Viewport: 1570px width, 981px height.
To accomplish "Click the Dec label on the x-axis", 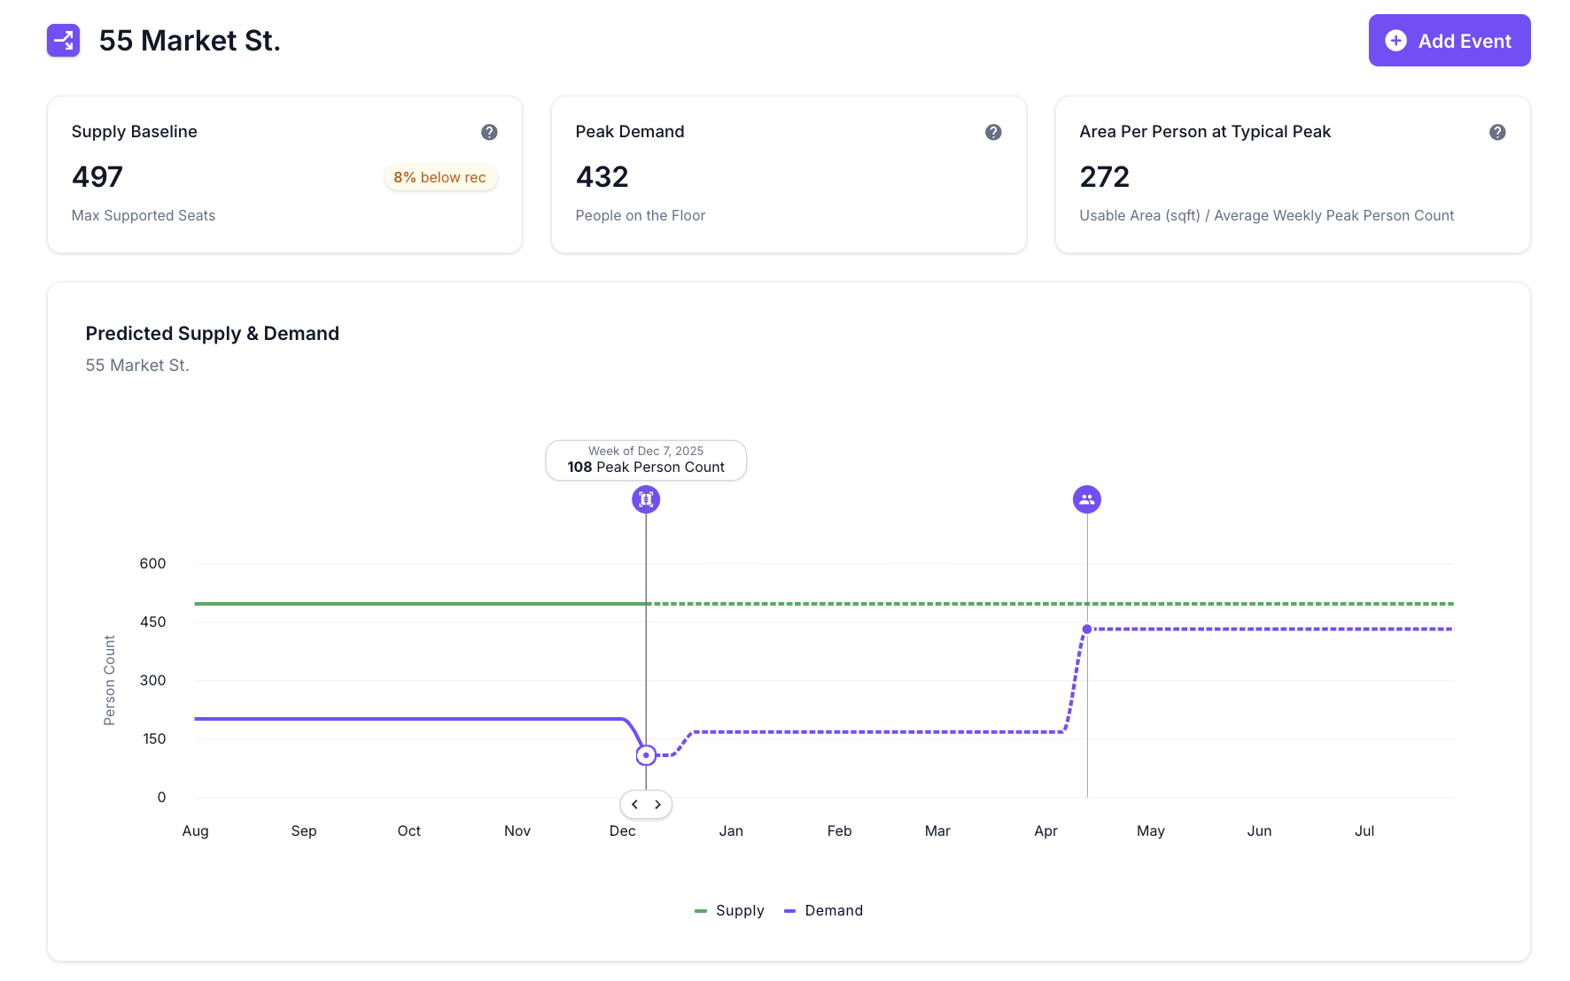I will (x=622, y=830).
